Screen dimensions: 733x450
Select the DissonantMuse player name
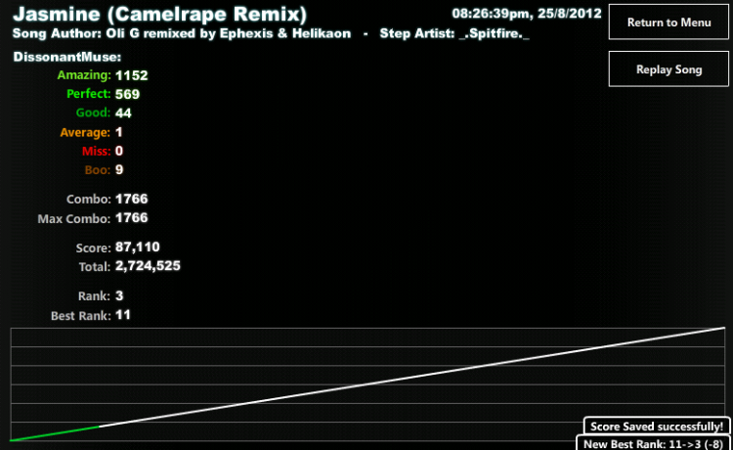pos(67,58)
